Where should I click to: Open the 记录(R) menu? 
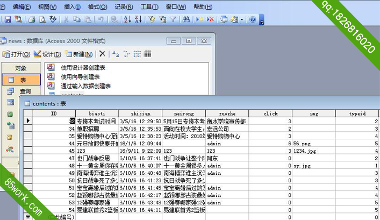click(124, 7)
